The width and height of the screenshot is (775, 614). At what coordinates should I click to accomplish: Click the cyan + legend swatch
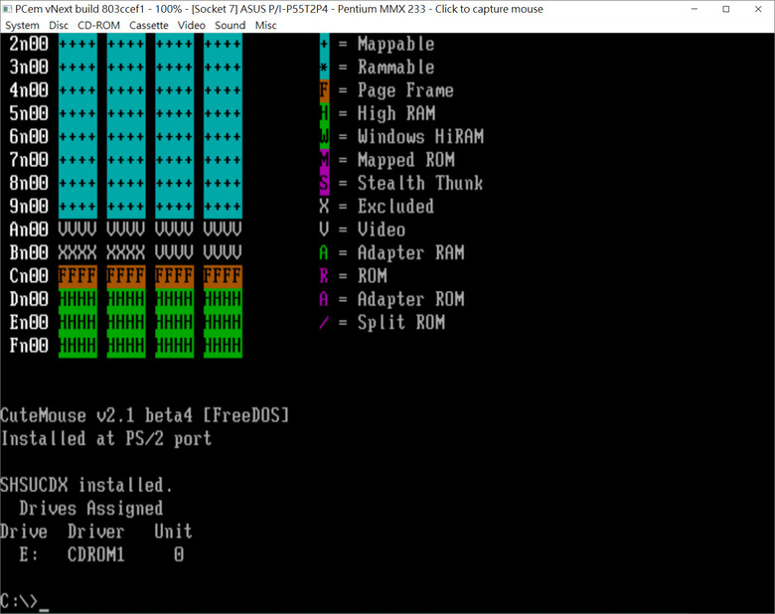click(x=324, y=44)
